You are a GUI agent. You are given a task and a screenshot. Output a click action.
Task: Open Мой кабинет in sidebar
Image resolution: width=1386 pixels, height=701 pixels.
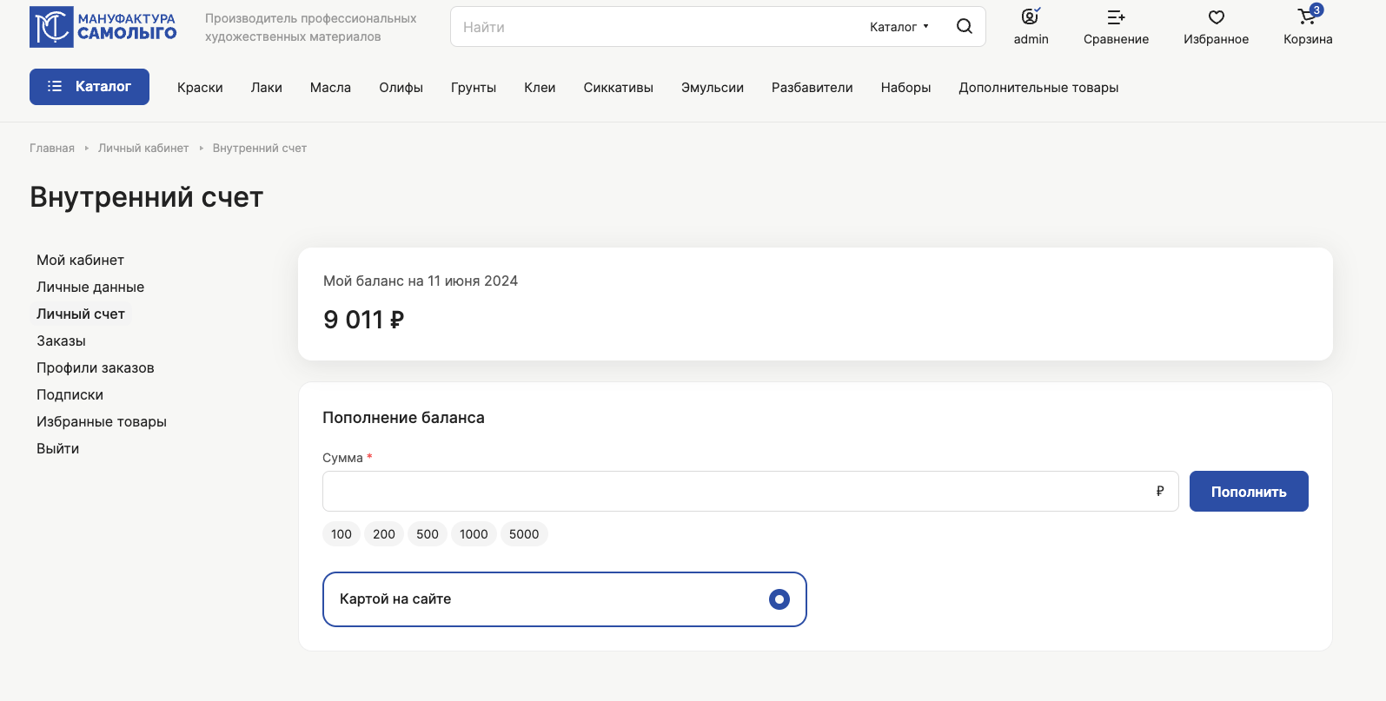(80, 260)
